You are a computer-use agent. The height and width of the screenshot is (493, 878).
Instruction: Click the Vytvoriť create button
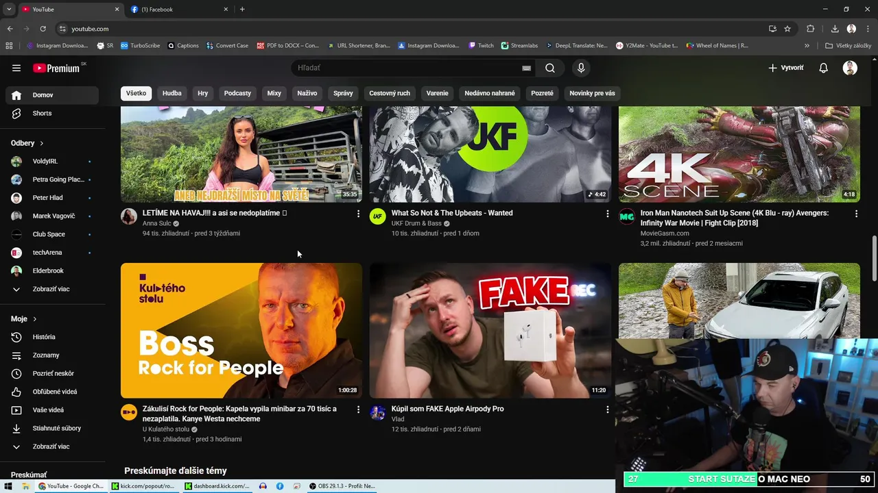[x=786, y=68]
